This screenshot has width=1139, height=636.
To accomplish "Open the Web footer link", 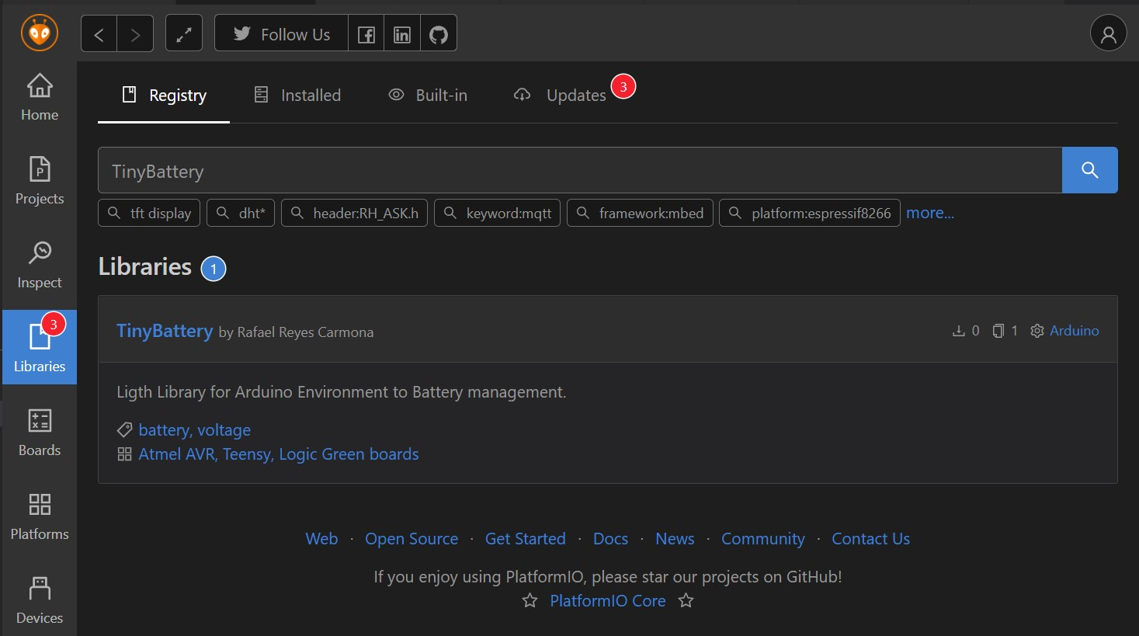I will pyautogui.click(x=321, y=539).
